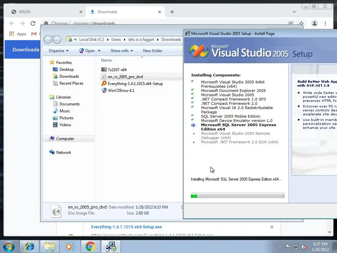Viewport: 337px width, 253px height.
Task: Open network tray icon
Action: coord(296,247)
